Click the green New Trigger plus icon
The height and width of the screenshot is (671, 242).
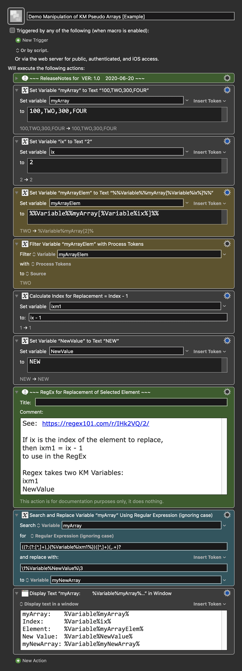pos(18,40)
